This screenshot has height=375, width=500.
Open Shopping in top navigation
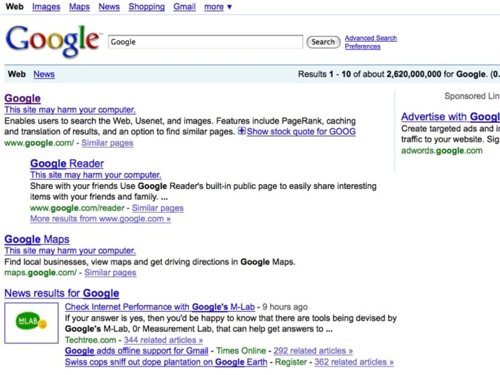point(147,7)
